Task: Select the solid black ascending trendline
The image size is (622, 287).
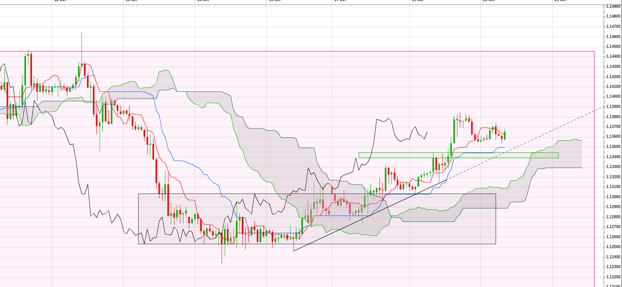Action: (x=370, y=215)
